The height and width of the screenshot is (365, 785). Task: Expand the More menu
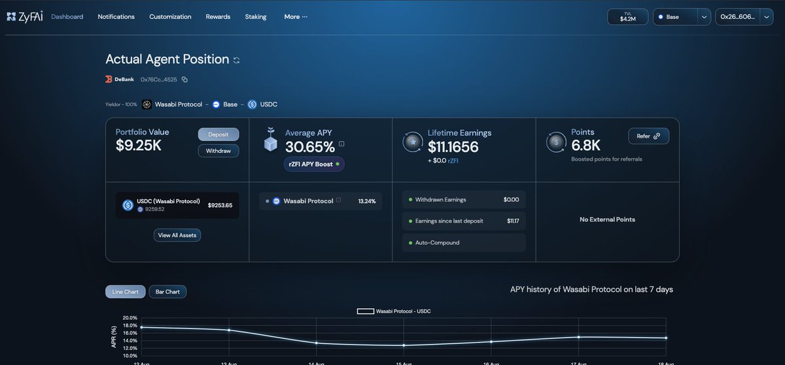(x=296, y=16)
